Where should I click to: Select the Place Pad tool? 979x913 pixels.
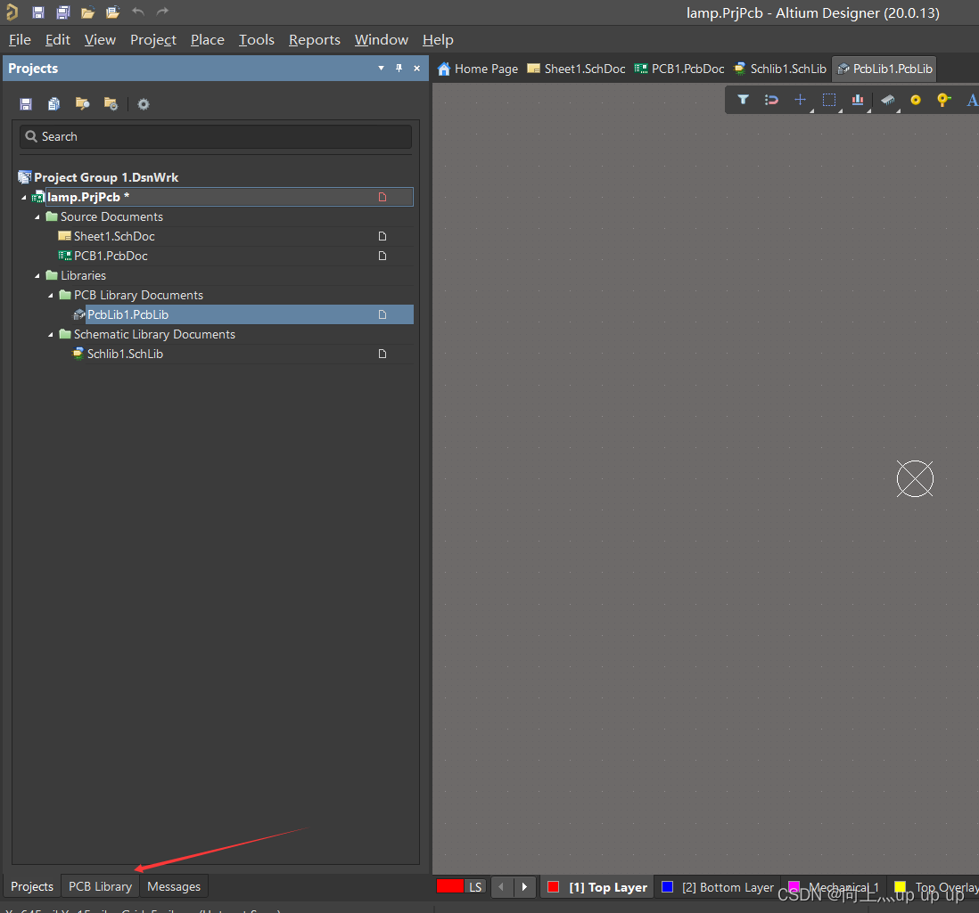[x=916, y=100]
